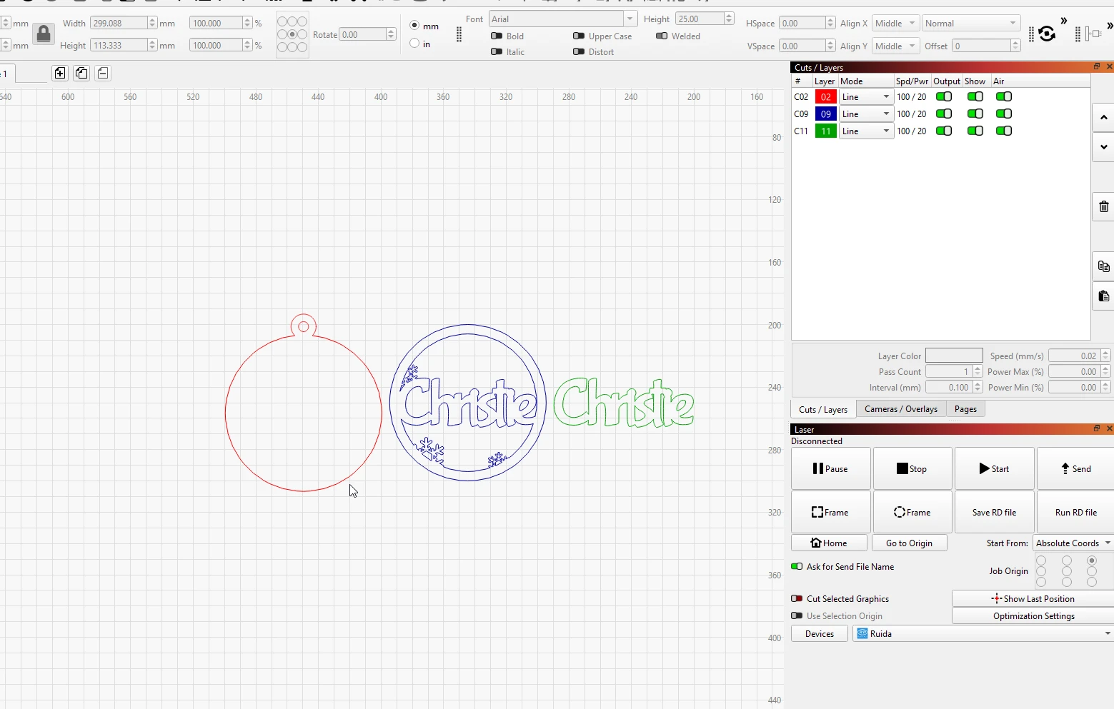Open Optimization Settings
Viewport: 1114px width, 709px height.
coord(1033,615)
